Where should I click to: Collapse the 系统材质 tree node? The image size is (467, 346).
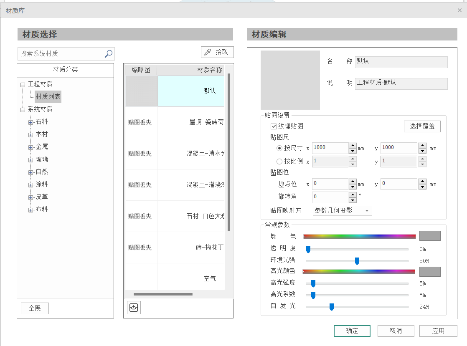tap(23, 110)
